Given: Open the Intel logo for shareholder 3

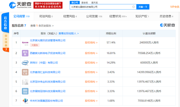Looking at the screenshot, I should coord(25,63).
